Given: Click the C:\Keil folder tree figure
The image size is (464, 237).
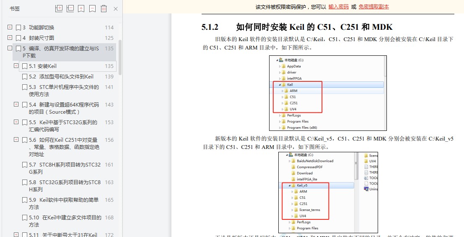Looking at the screenshot, I should [x=328, y=93].
